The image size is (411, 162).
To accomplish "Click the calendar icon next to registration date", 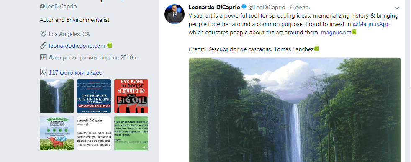I will [43, 57].
